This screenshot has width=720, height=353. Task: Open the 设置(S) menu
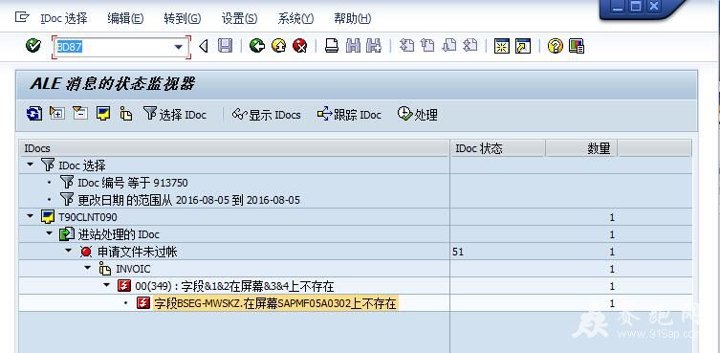239,19
